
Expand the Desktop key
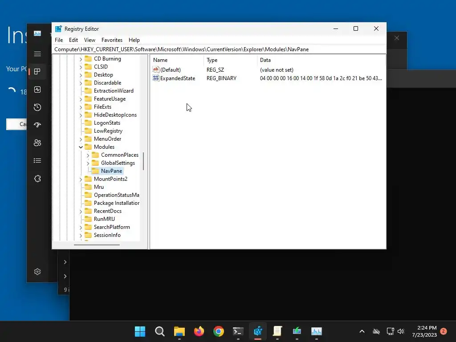pos(81,75)
